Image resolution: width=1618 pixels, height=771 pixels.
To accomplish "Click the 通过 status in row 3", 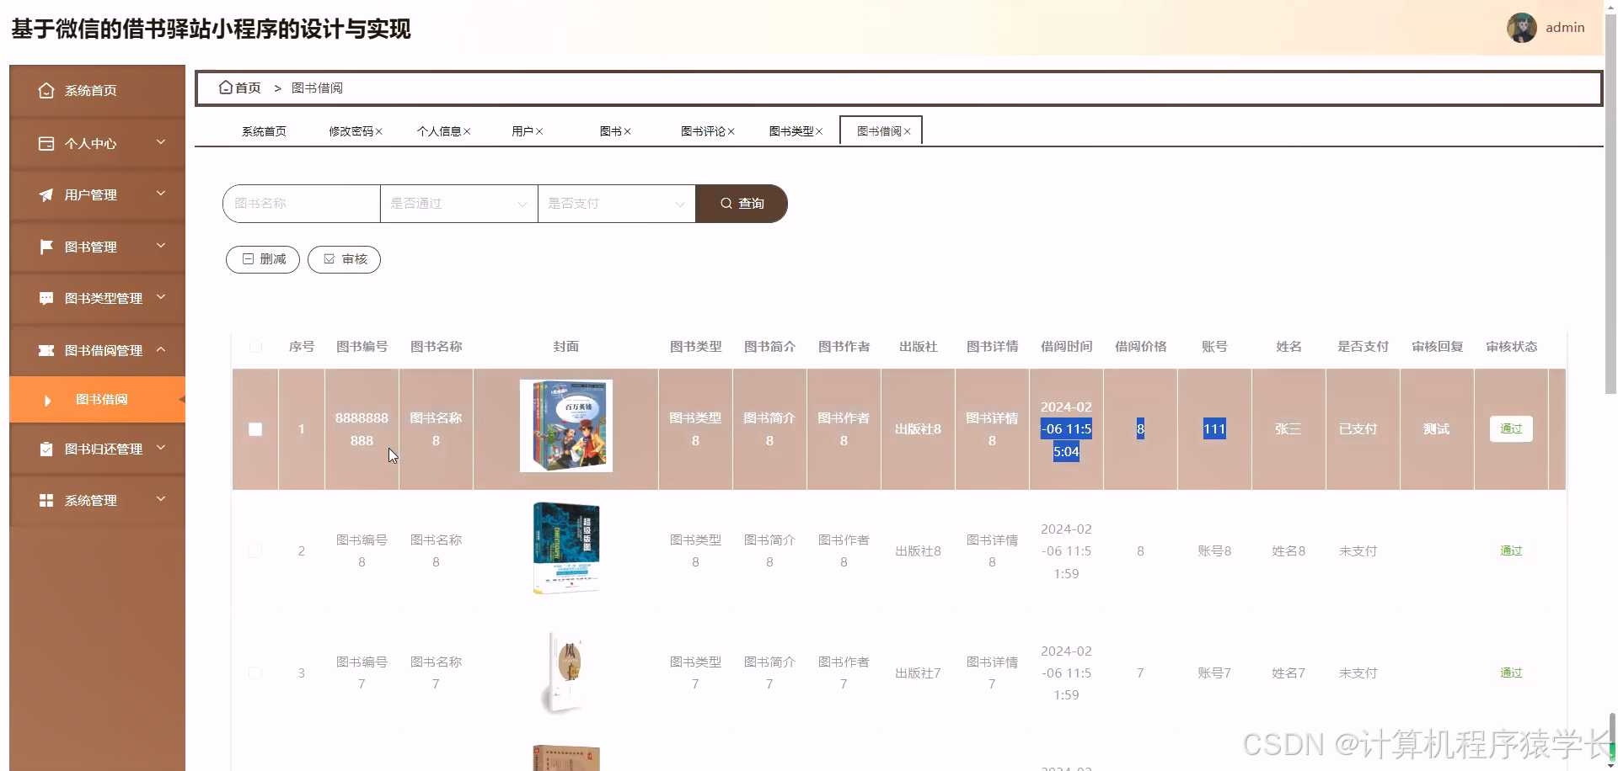I will [x=1511, y=673].
